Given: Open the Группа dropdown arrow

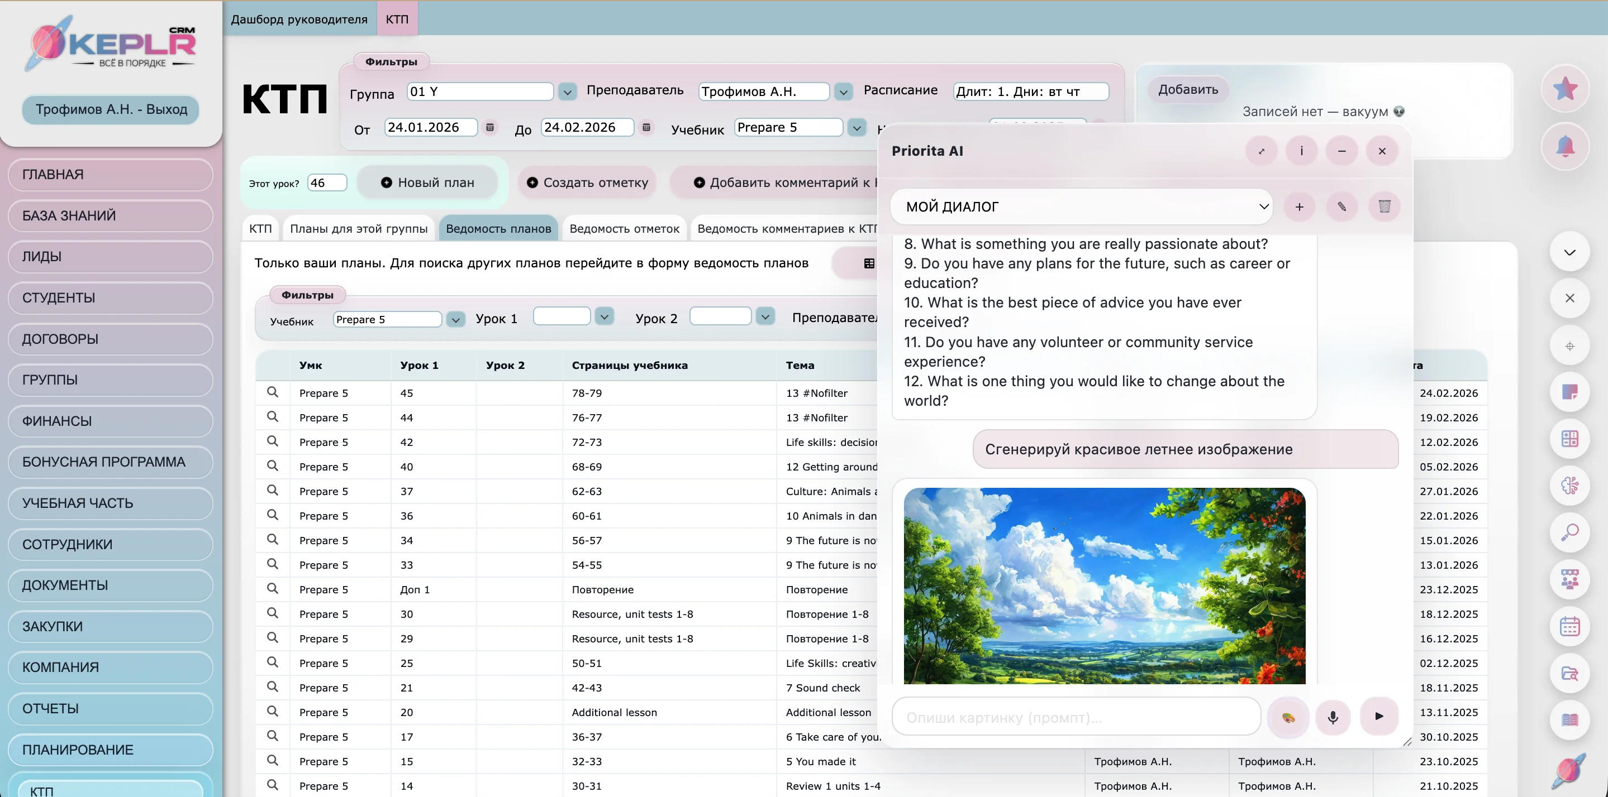Looking at the screenshot, I should point(567,92).
